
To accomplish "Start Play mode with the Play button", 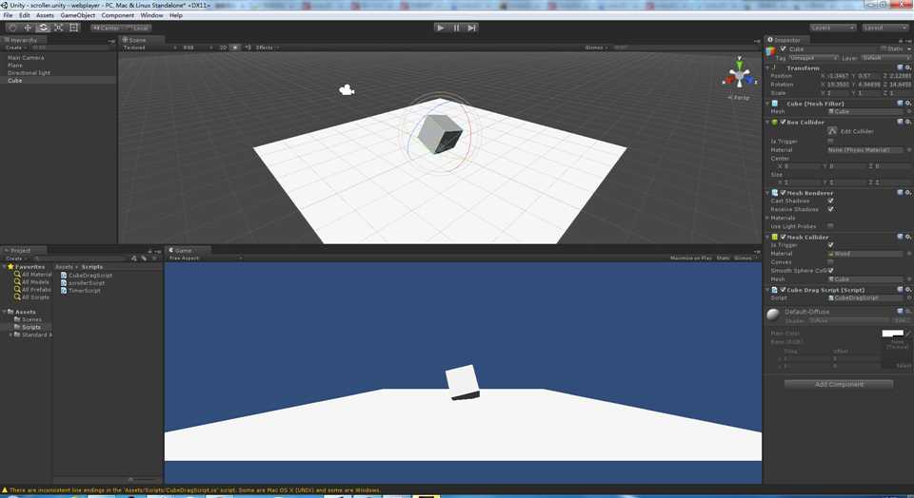I will pos(441,28).
